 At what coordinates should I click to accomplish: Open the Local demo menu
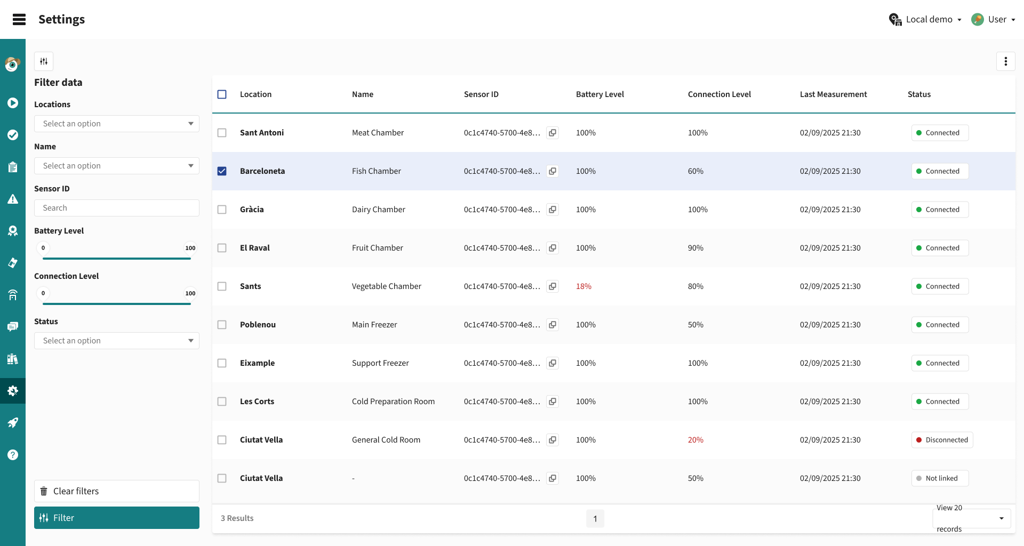[925, 20]
